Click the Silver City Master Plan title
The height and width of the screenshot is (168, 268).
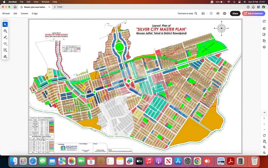[x=161, y=29]
